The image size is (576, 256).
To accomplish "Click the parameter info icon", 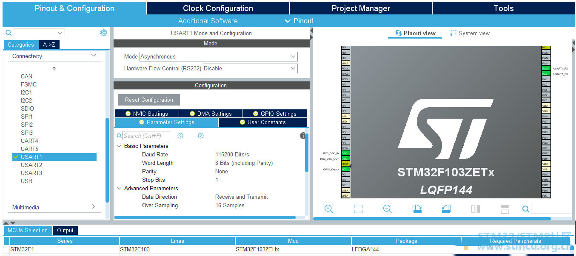I will 303,136.
